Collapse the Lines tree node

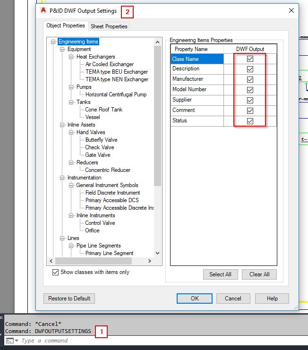(62, 238)
